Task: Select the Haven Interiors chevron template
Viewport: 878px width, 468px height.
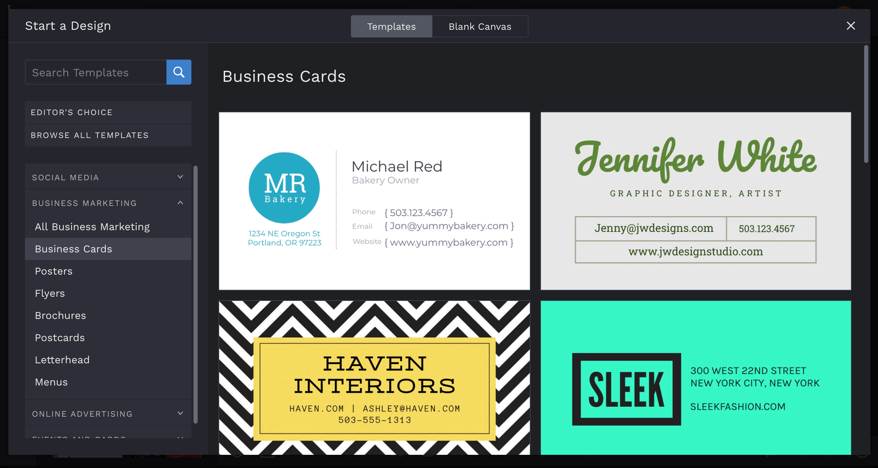Action: pyautogui.click(x=374, y=378)
